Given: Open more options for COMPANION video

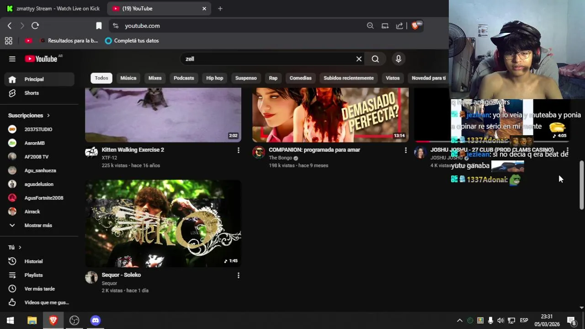Looking at the screenshot, I should [x=405, y=150].
